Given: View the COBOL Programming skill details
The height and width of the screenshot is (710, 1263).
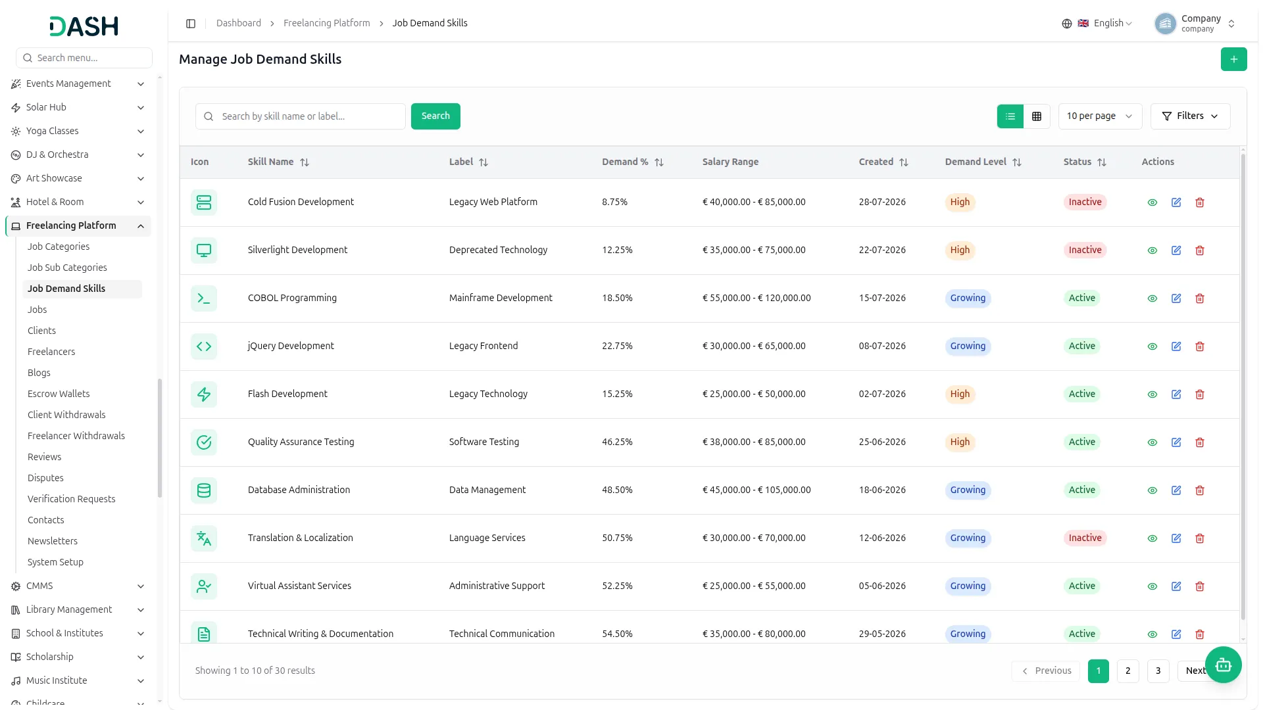Looking at the screenshot, I should click(x=1152, y=298).
